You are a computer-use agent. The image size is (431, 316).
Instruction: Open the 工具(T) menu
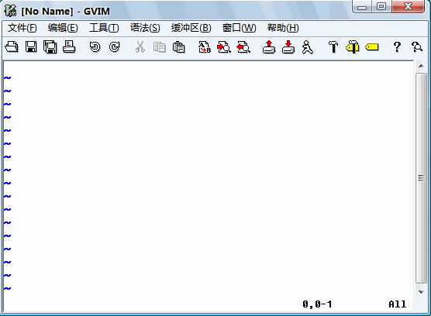104,28
